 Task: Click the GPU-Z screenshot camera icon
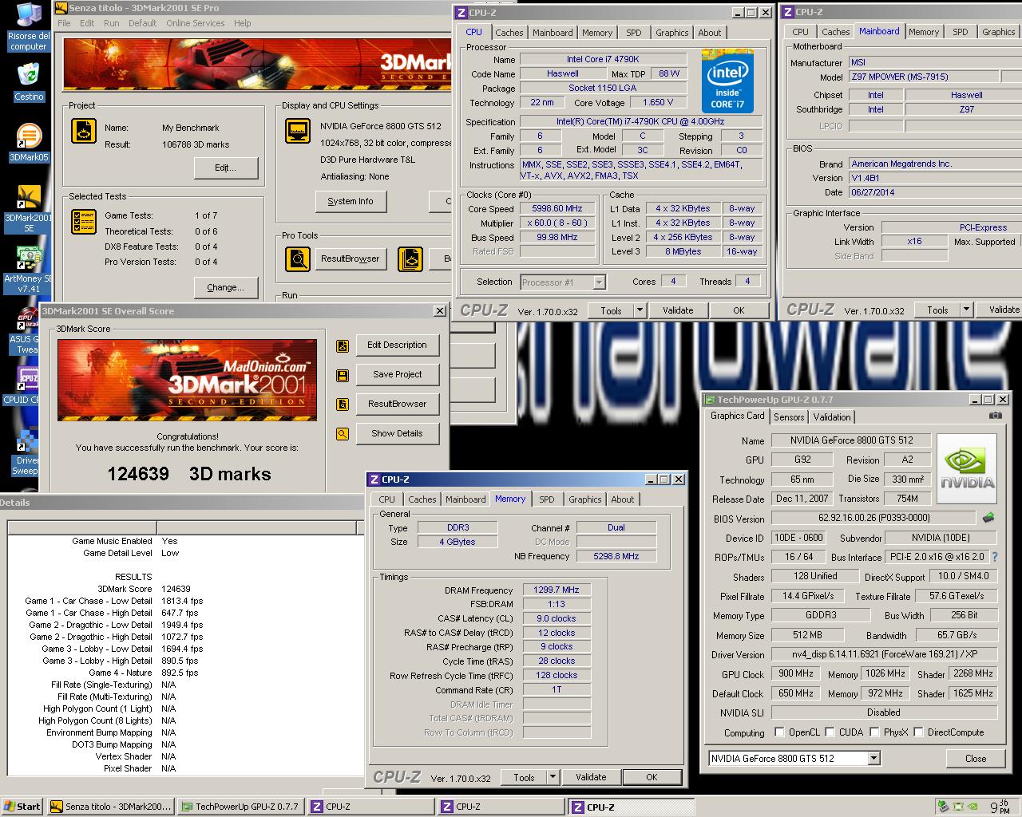pyautogui.click(x=995, y=416)
